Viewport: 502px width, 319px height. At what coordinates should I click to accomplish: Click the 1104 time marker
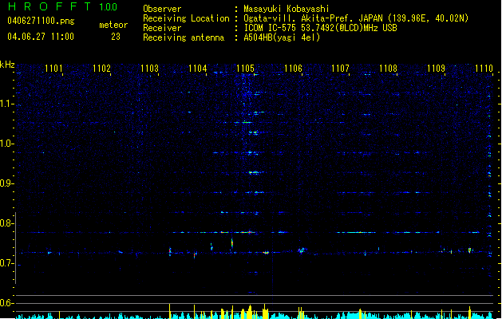(x=198, y=69)
